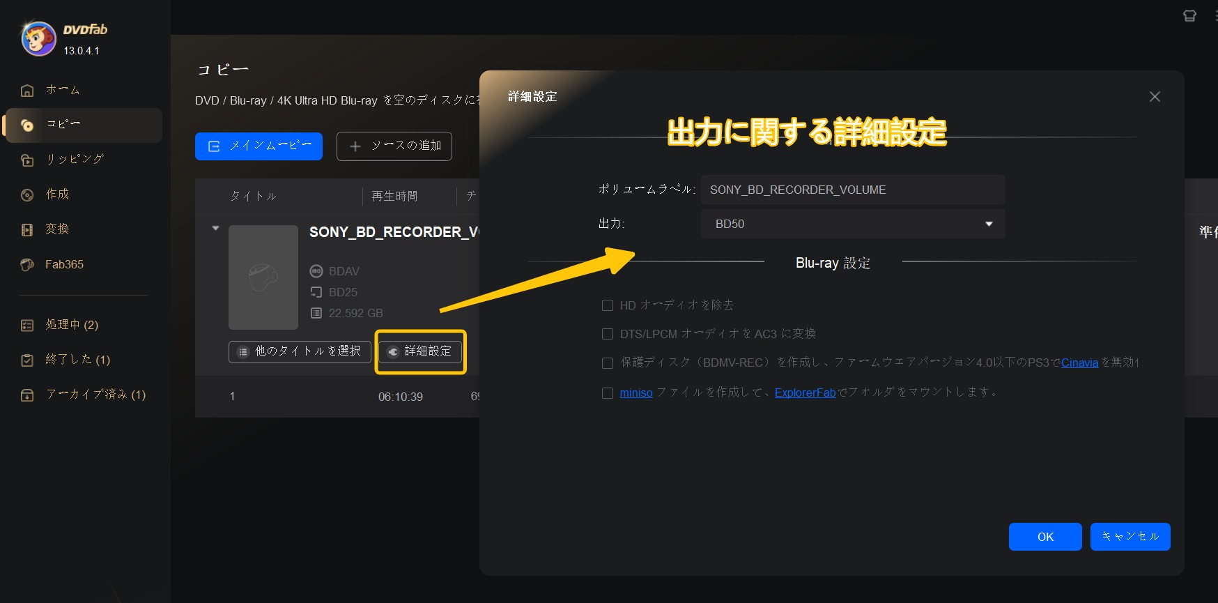Click the home icon in sidebar
This screenshot has height=603, width=1218.
pos(27,91)
